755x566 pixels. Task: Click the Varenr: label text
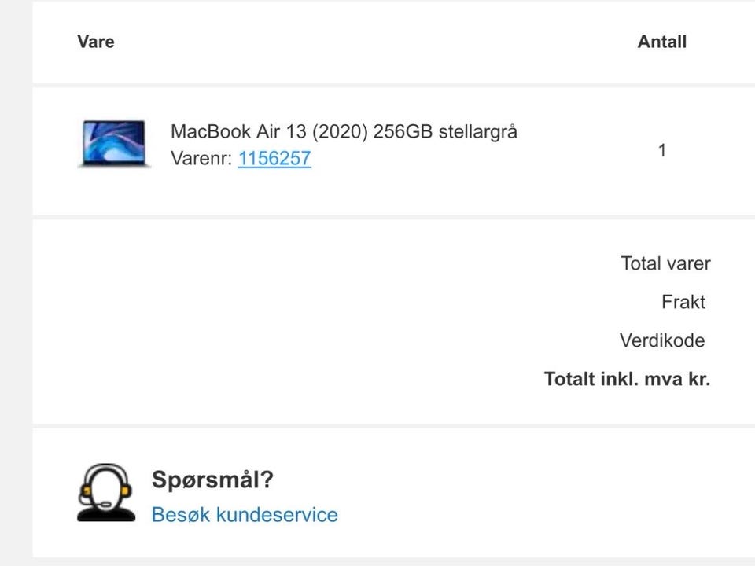[201, 158]
